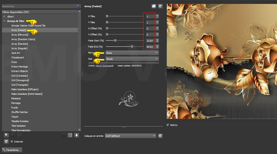Collapse the Arrays & Tiles category
The image size is (277, 154).
(4, 21)
